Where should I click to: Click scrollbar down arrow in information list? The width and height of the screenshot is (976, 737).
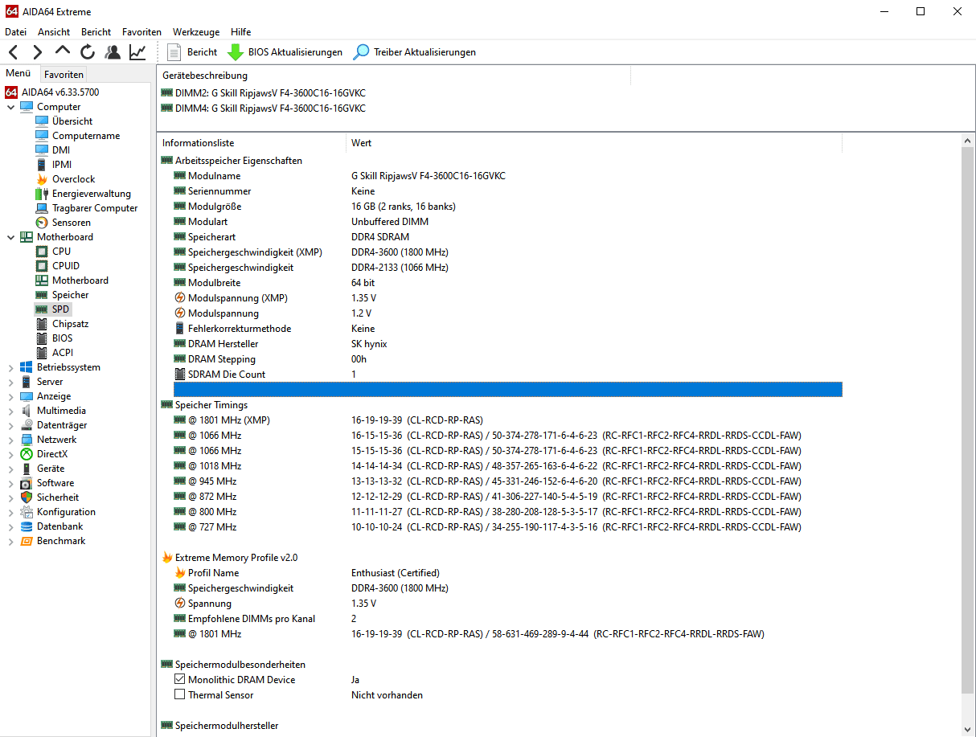968,730
